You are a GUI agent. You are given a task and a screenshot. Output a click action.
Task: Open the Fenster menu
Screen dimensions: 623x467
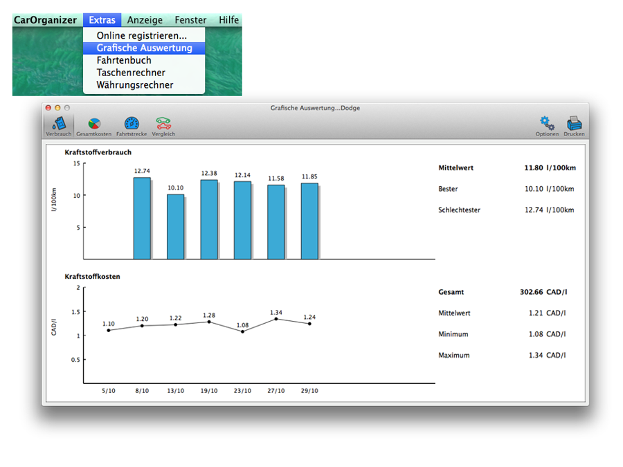click(x=190, y=20)
